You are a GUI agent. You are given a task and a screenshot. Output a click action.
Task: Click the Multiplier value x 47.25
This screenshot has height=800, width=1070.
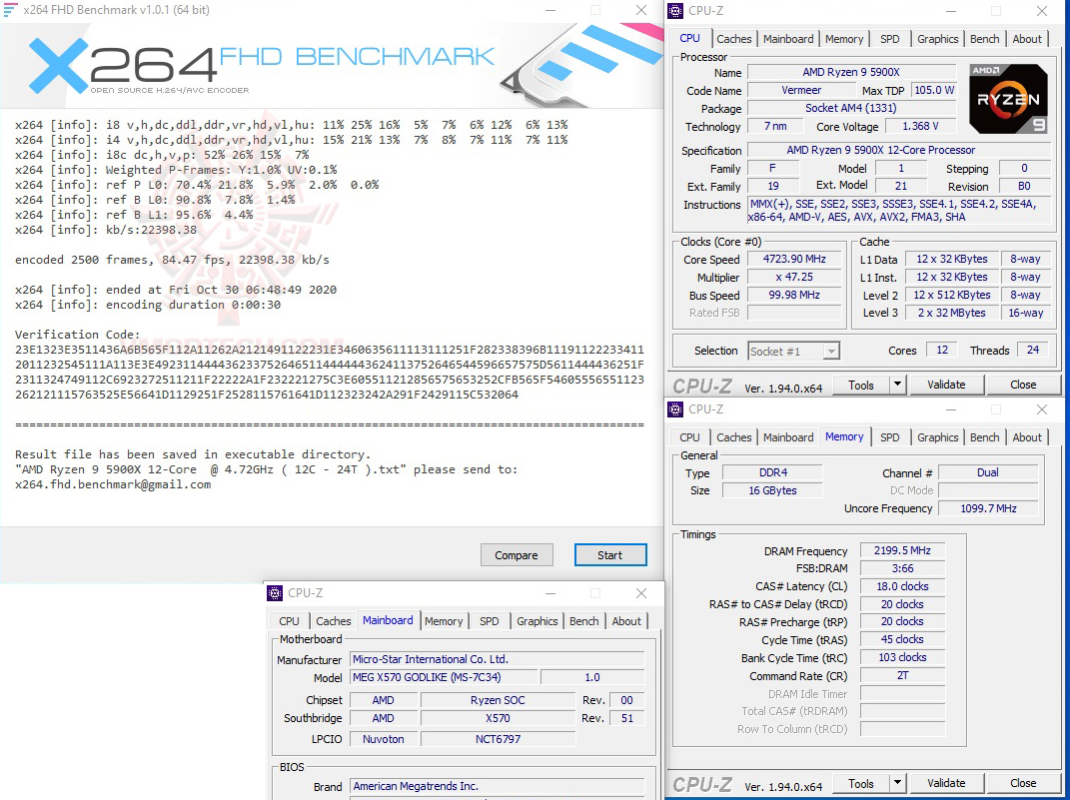[794, 277]
